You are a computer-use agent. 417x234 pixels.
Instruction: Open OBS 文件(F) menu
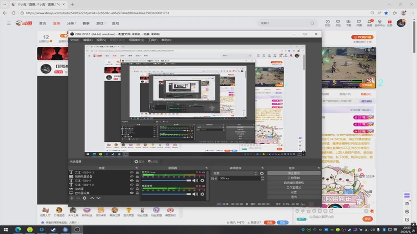point(75,40)
